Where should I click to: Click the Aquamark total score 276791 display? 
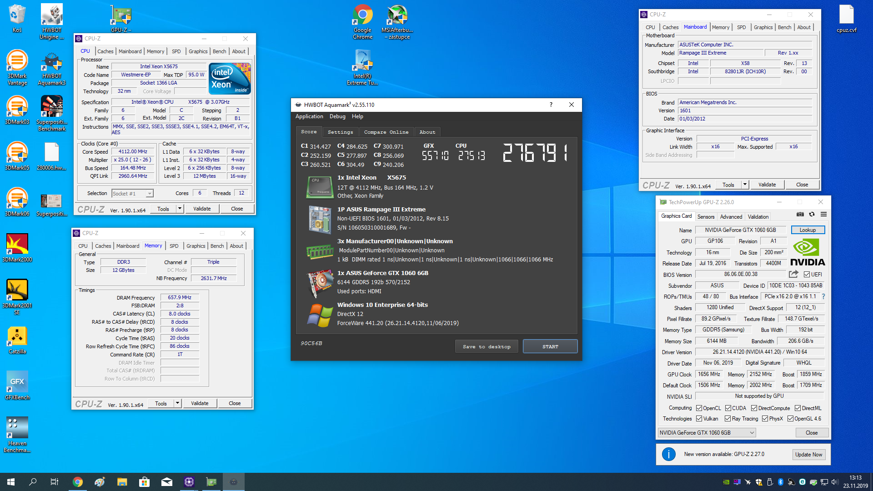click(x=536, y=153)
